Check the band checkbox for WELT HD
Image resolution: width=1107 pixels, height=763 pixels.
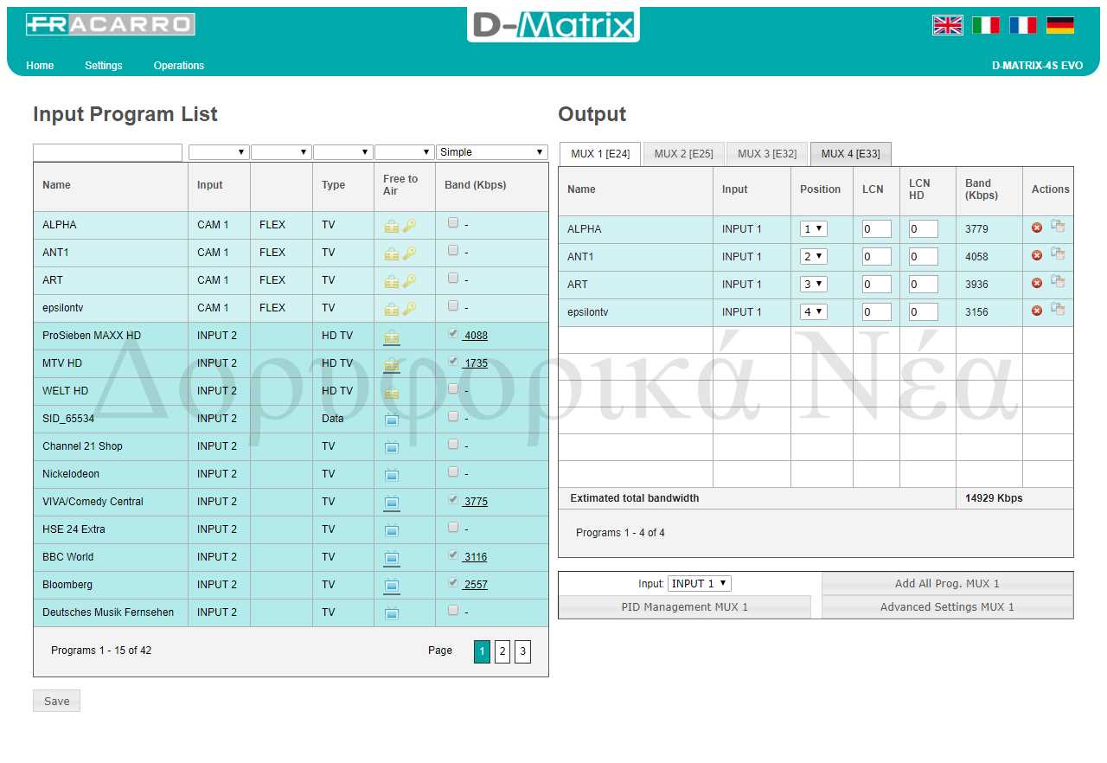[x=453, y=388]
